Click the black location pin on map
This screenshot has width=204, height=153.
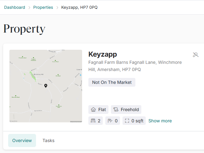point(46,86)
